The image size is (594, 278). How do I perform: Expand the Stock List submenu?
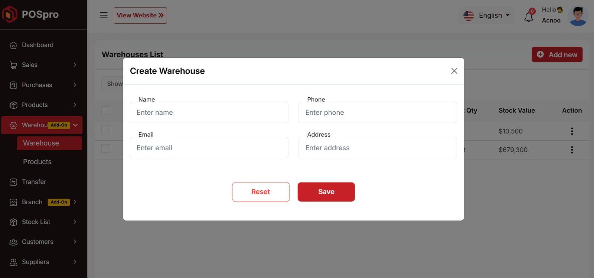point(43,222)
